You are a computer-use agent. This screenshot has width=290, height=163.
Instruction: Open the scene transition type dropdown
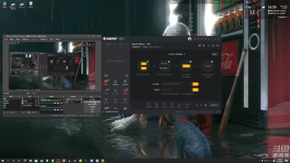(73, 99)
